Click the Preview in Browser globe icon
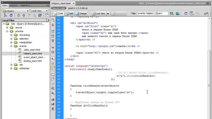212x119 pixels. click(178, 14)
